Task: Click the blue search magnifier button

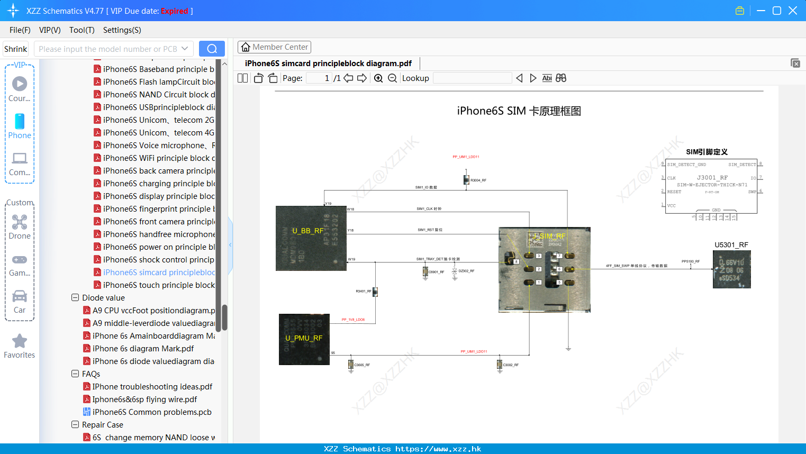Action: tap(212, 49)
